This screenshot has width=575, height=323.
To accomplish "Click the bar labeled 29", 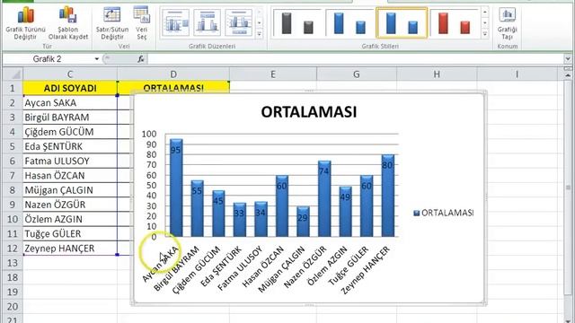I will 303,222.
